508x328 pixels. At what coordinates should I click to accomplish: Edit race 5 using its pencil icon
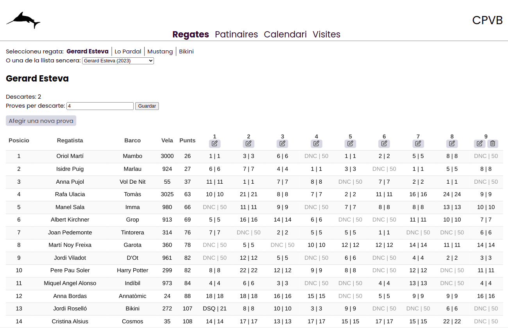click(350, 144)
